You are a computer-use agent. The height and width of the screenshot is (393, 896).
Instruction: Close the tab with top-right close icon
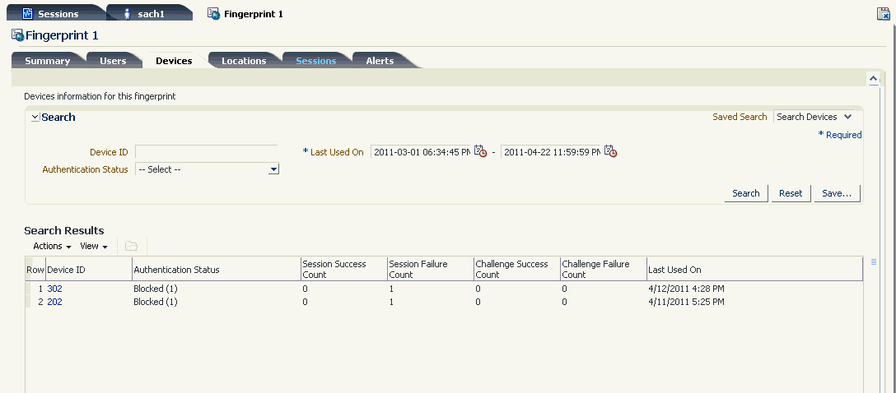[884, 14]
